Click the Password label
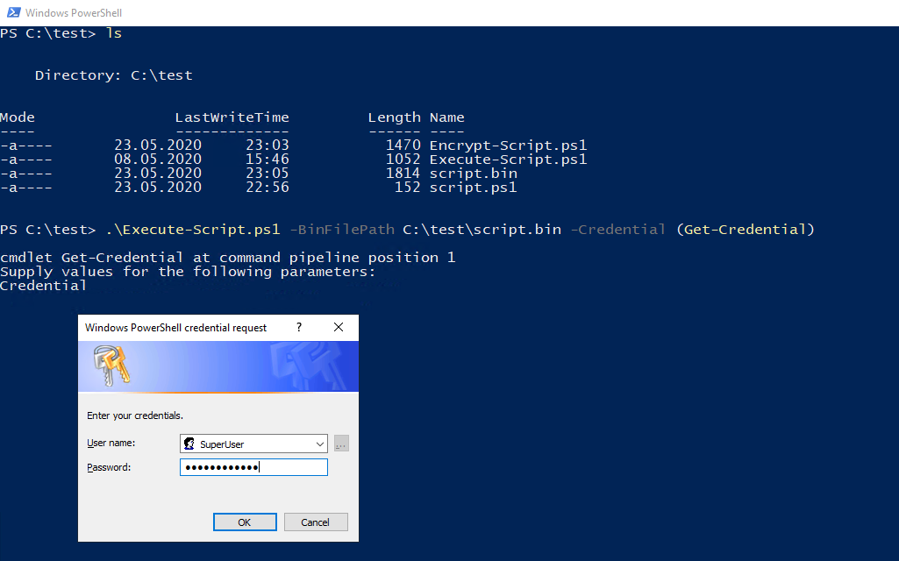899x561 pixels. point(109,467)
